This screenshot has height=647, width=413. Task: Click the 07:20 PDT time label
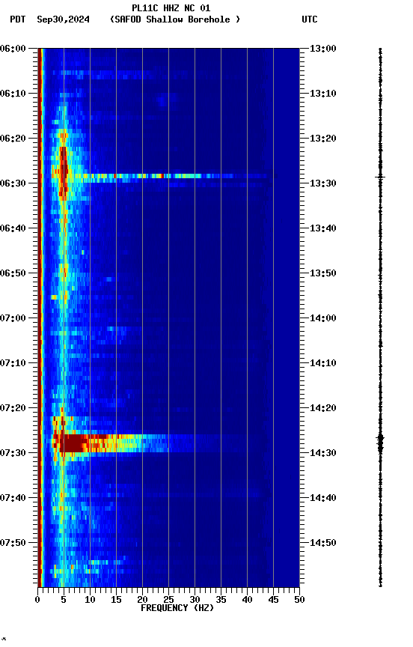(13, 409)
